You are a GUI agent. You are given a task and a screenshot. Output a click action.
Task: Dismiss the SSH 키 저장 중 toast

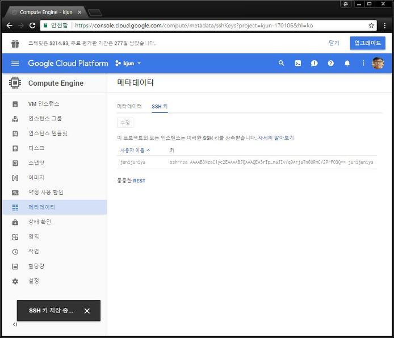click(87, 311)
